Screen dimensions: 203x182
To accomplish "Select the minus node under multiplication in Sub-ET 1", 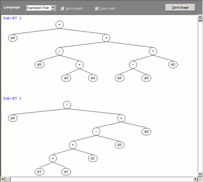I will pyautogui.click(x=133, y=65).
